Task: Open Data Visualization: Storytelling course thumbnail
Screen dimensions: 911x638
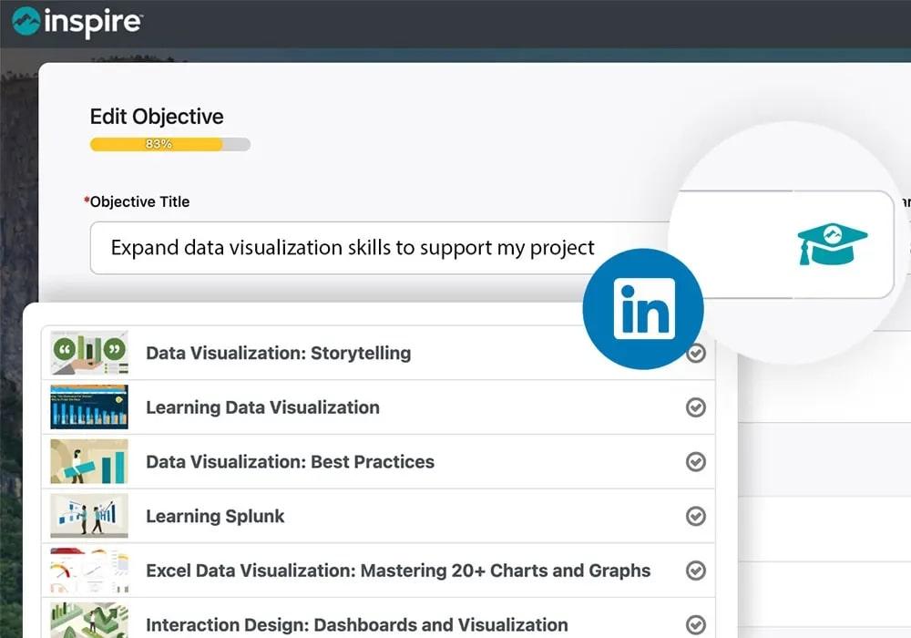Action: tap(89, 353)
